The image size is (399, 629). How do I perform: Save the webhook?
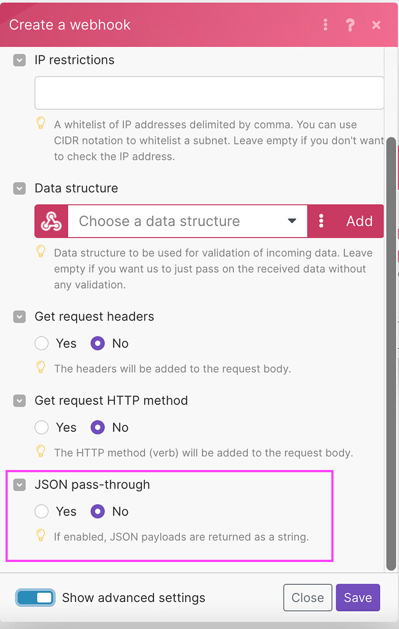tap(358, 597)
